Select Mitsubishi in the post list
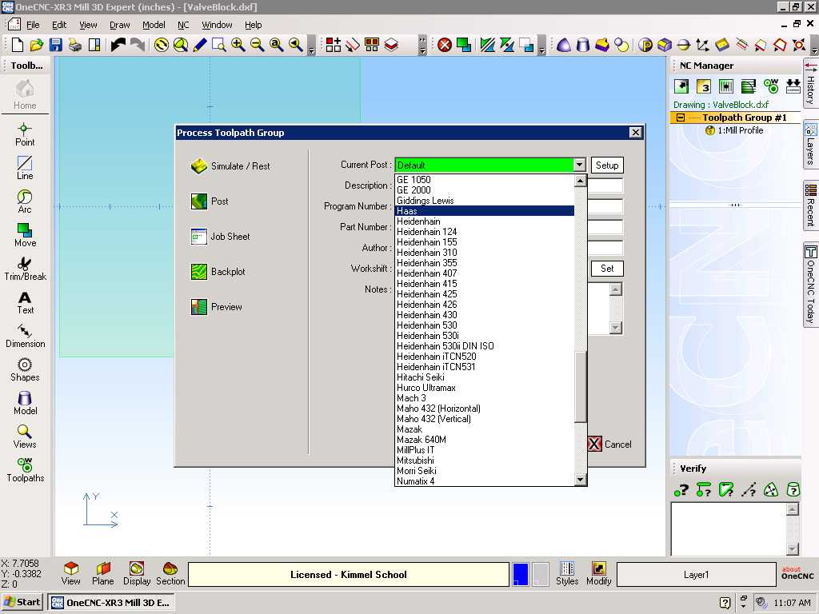819x614 pixels. pos(484,460)
